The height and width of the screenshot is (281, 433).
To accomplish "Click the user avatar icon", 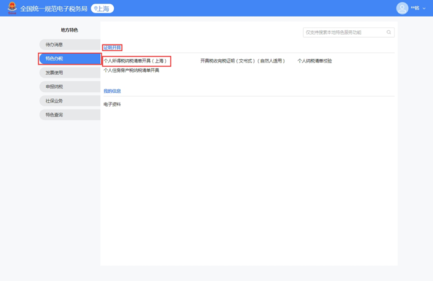I will click(402, 8).
